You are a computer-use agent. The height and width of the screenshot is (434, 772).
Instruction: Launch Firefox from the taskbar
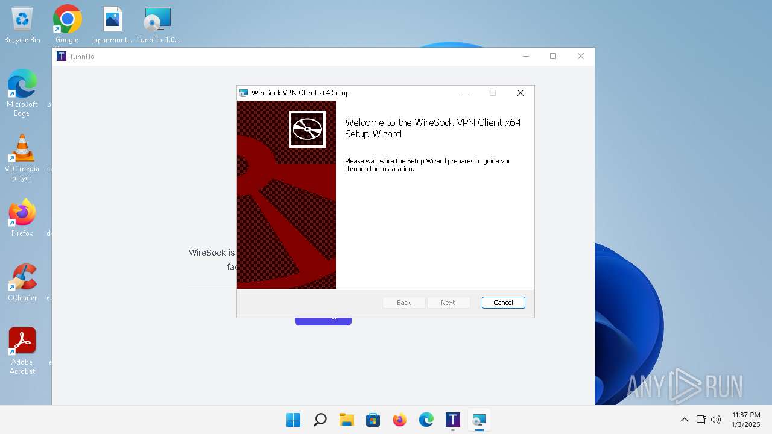point(400,420)
